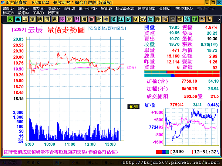Open the 功能選擇(A) menu
The image size is (222, 166).
pyautogui.click(x=184, y=8)
